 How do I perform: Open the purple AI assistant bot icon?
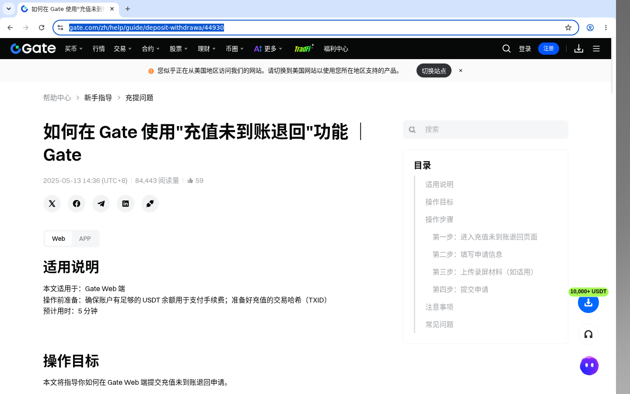point(589,366)
